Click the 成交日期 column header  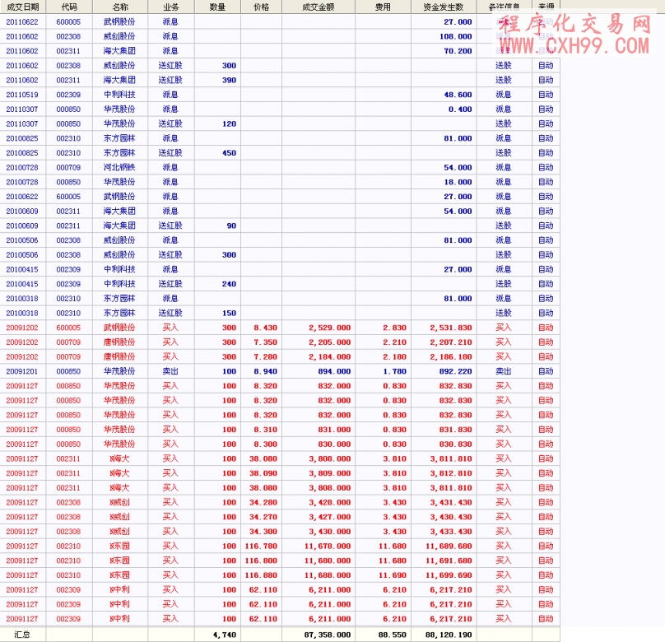pos(22,7)
